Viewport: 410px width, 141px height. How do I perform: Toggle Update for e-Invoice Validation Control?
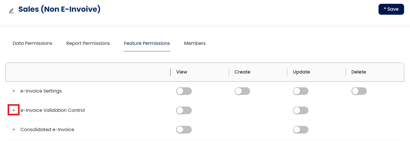[301, 110]
